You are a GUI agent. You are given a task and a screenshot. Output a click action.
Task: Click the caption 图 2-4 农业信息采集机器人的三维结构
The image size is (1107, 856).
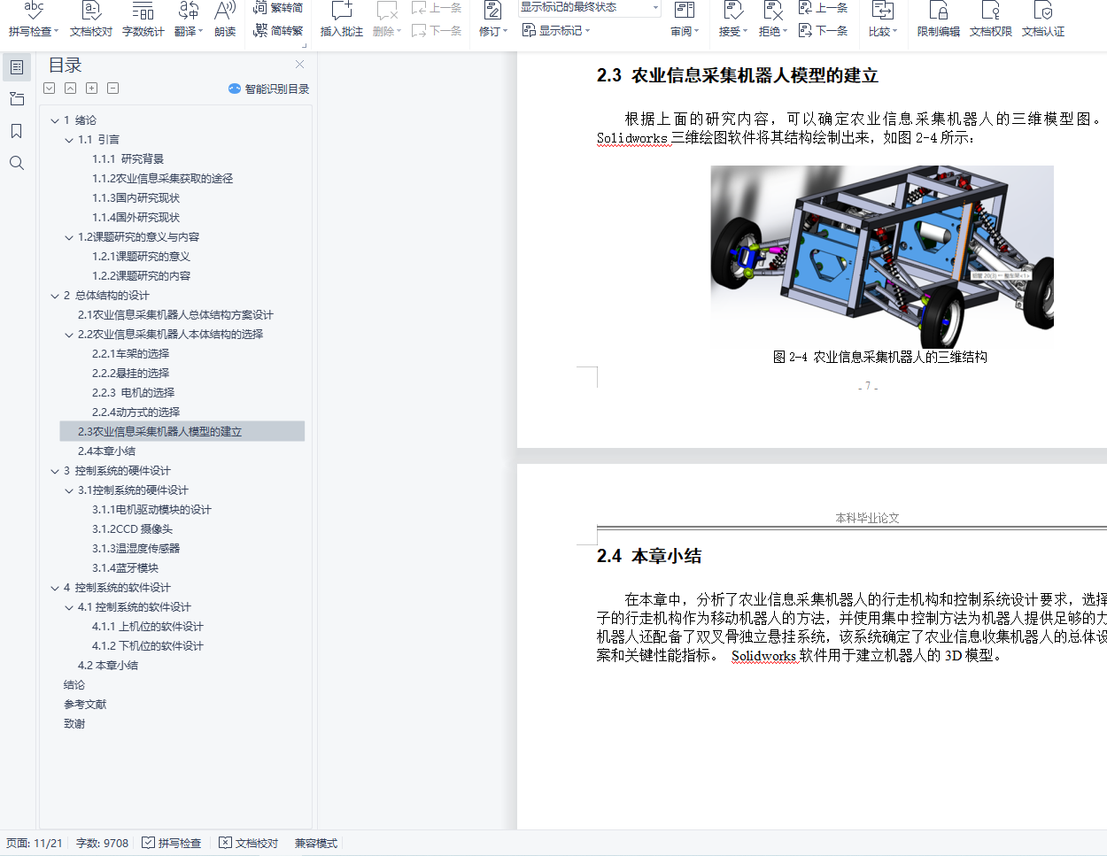[x=880, y=357]
